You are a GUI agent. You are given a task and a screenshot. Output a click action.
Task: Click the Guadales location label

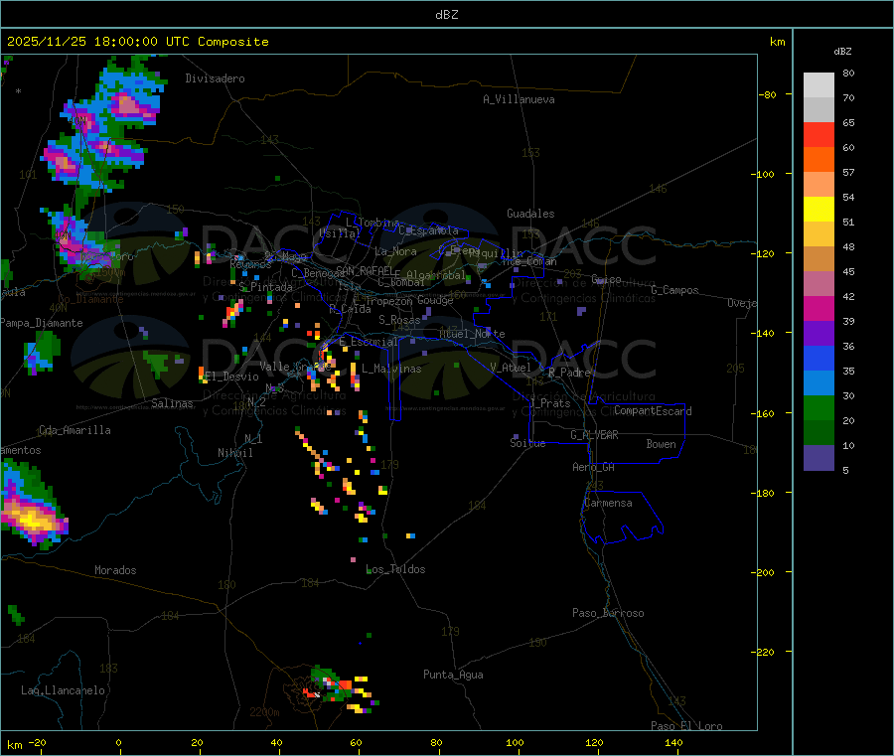pyautogui.click(x=530, y=214)
